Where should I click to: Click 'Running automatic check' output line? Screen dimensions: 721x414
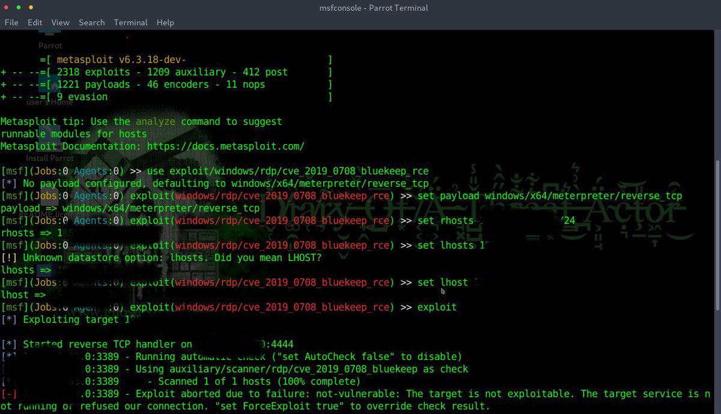(231, 356)
